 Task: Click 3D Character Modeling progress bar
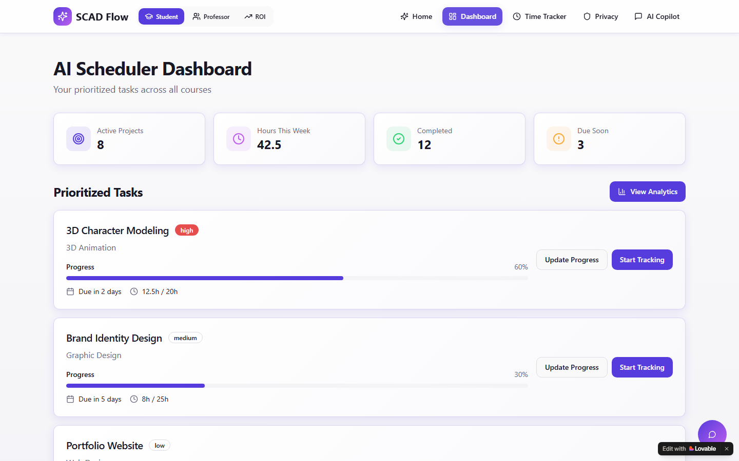297,278
